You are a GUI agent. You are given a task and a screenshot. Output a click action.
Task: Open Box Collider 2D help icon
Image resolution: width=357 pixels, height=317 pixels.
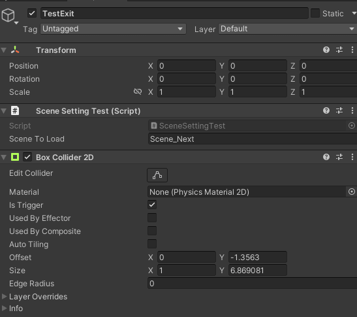coord(326,157)
